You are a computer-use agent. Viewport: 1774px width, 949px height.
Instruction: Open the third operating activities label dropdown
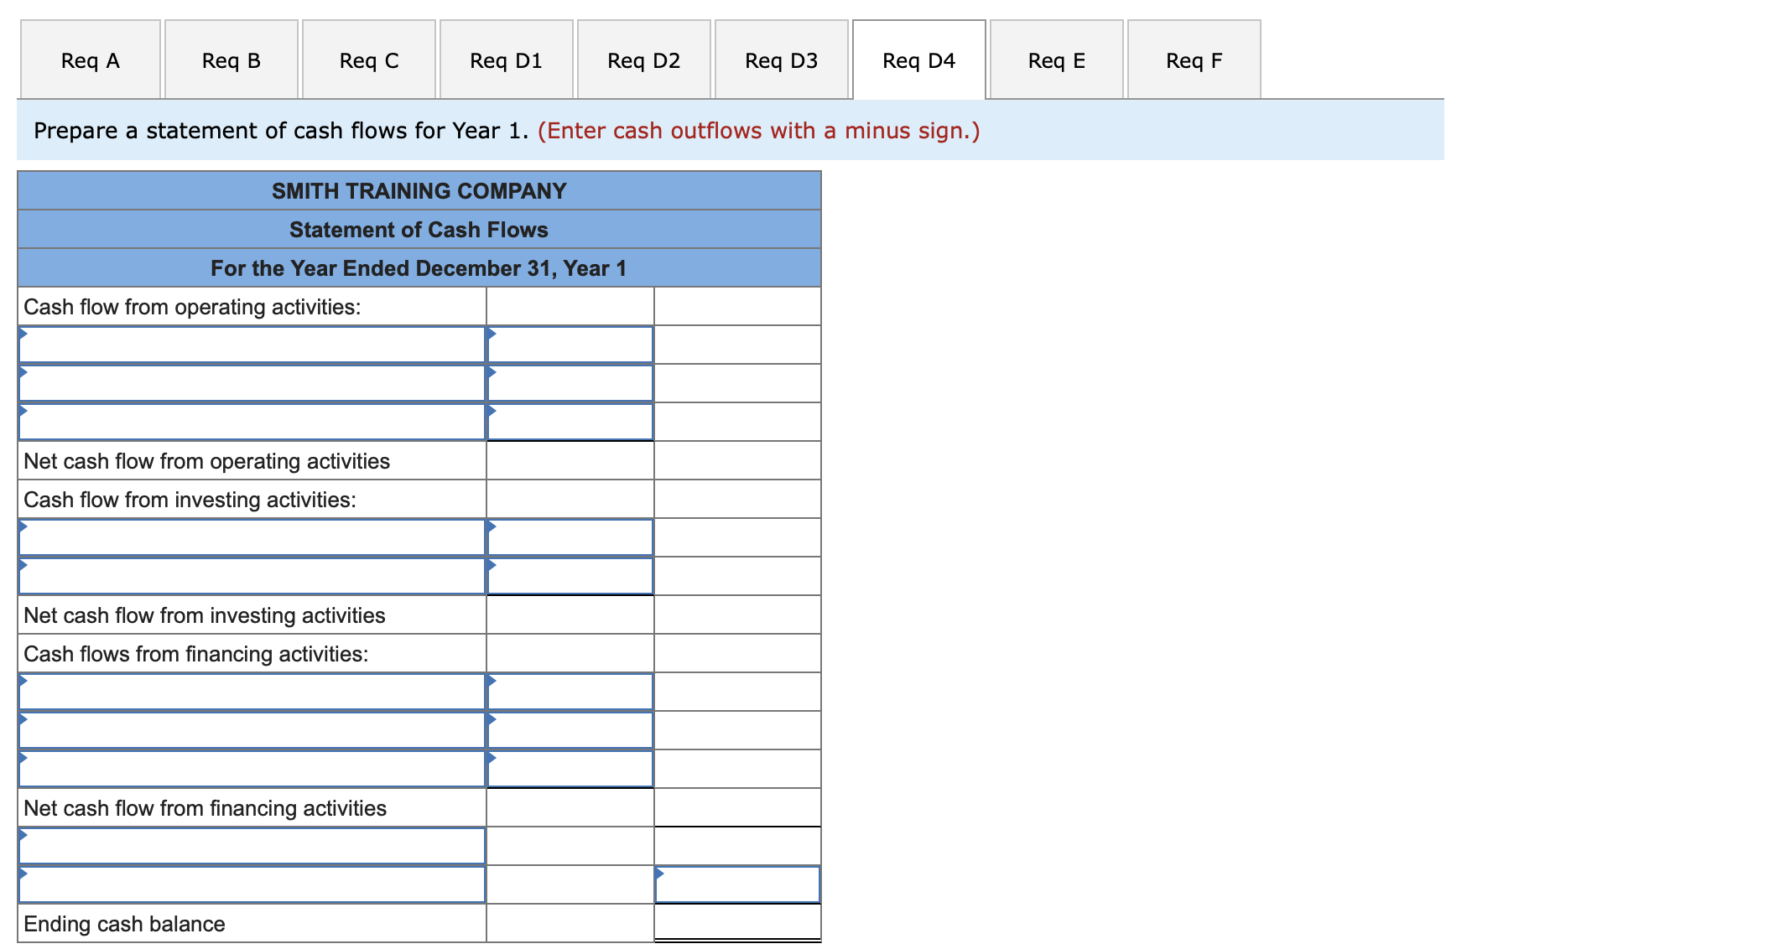pyautogui.click(x=252, y=422)
